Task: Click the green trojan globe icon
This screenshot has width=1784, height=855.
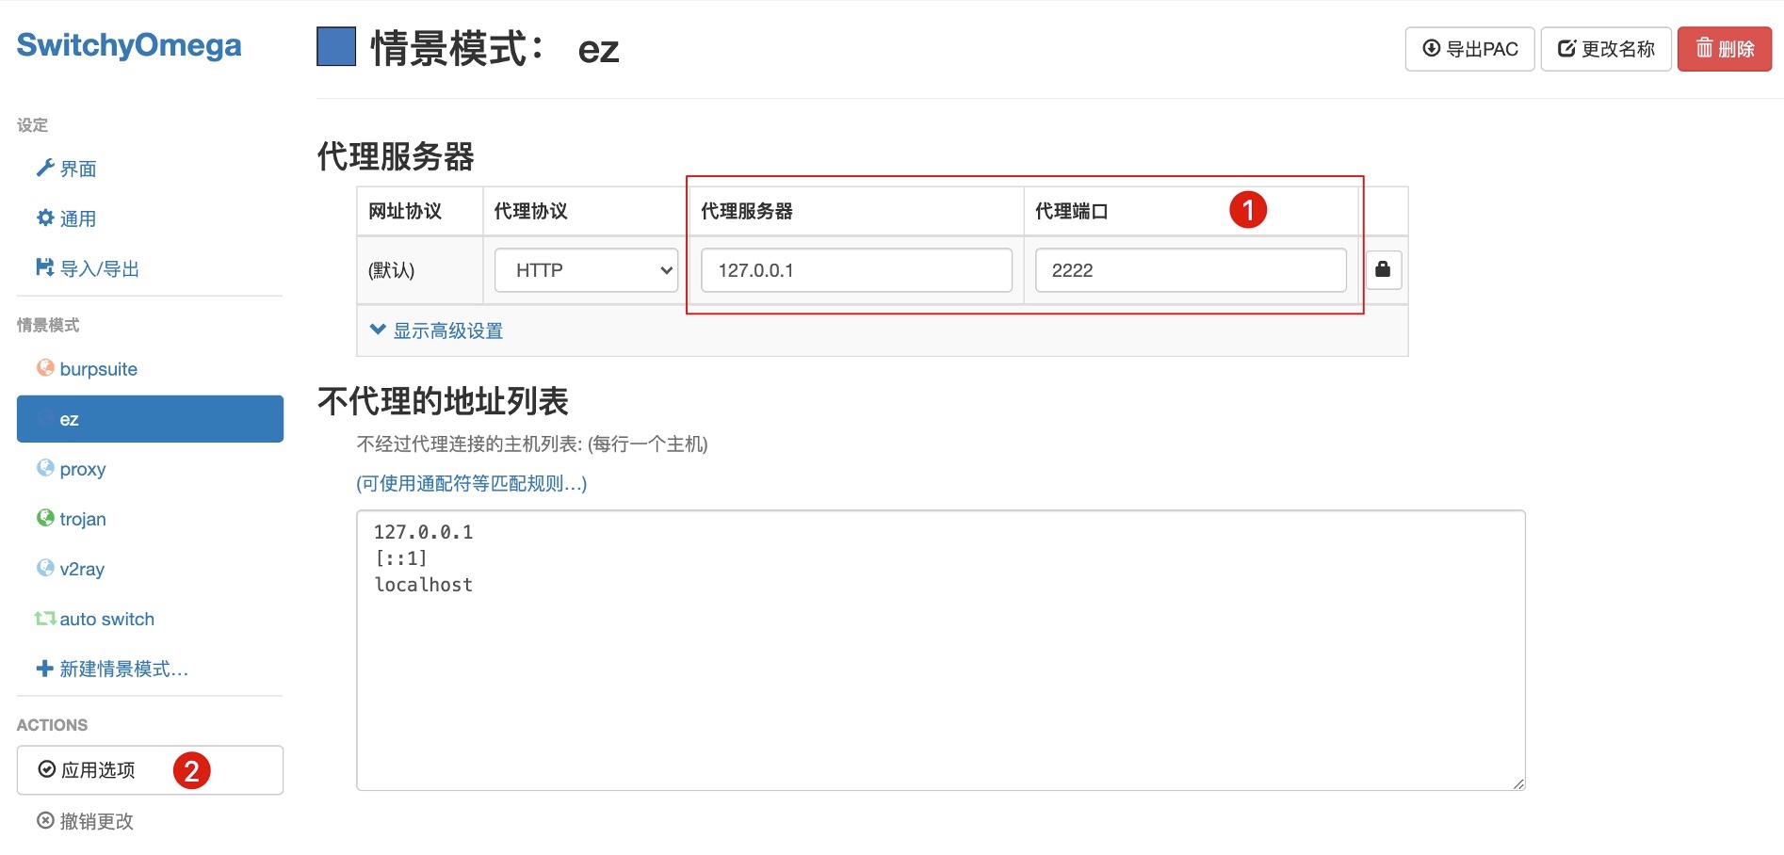Action: [44, 518]
